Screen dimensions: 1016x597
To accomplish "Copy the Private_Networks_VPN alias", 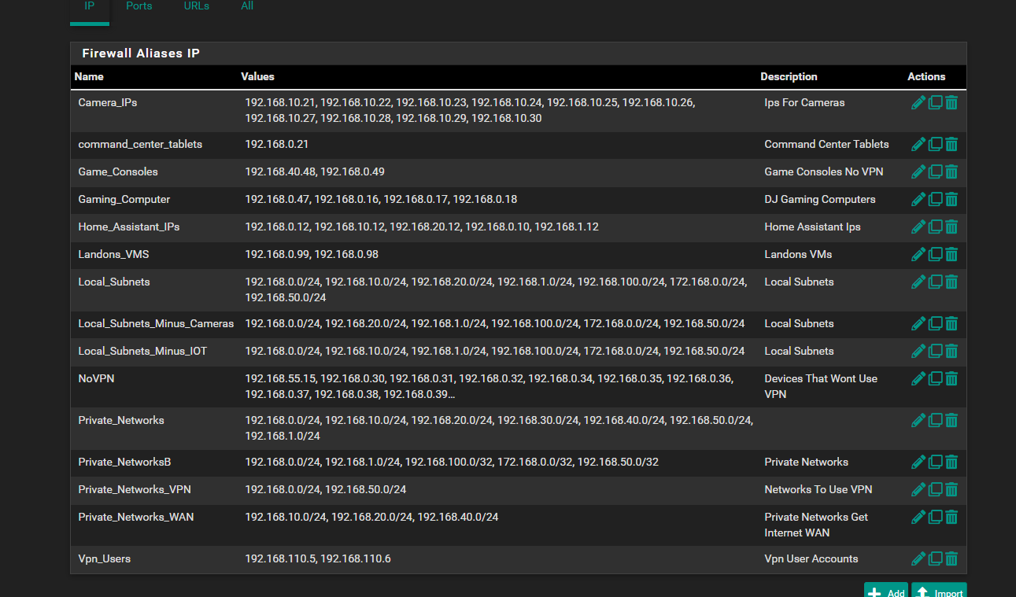I will point(935,489).
